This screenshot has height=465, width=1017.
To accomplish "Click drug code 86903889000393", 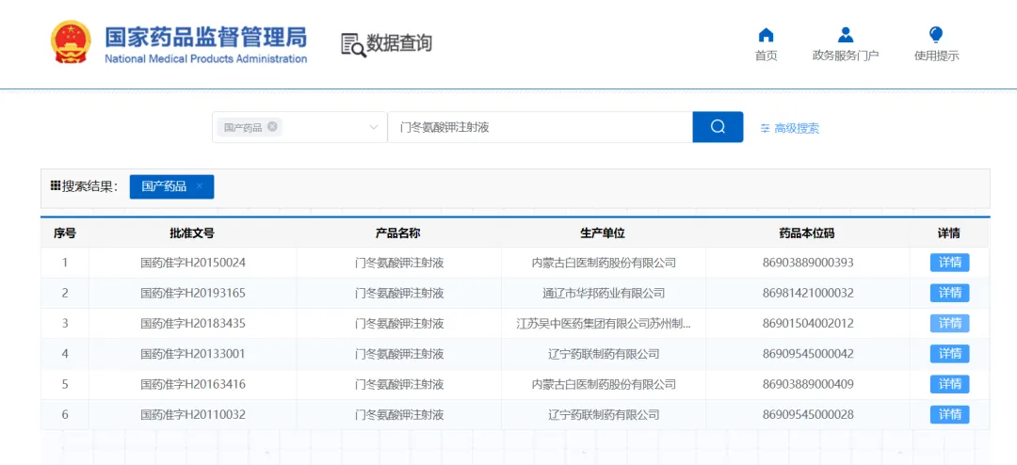I will (808, 263).
